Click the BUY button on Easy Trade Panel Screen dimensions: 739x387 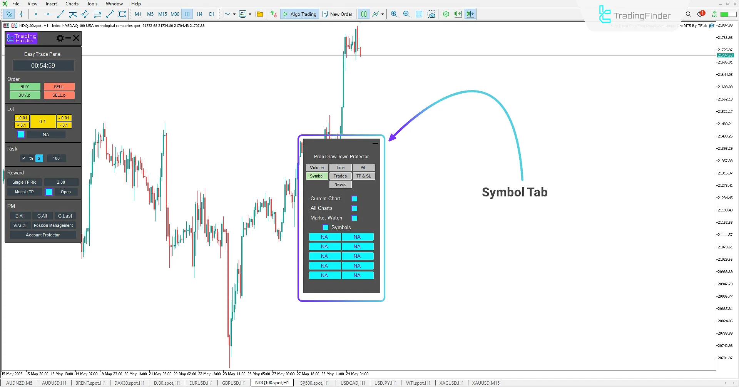(x=25, y=86)
